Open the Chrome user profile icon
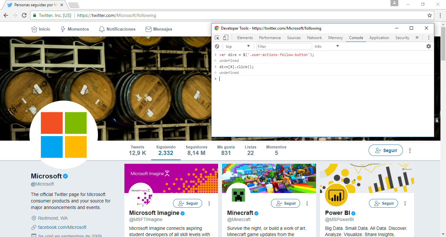This screenshot has height=237, width=446. tap(394, 3)
